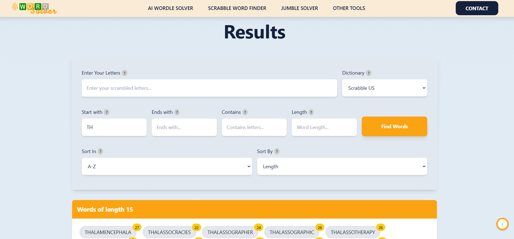Viewport: 514px width, 239px height.
Task: Open the Length help tooltip icon
Action: point(311,112)
